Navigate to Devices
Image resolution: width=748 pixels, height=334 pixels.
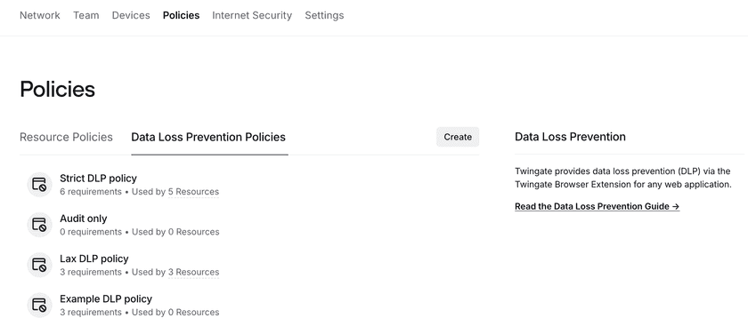tap(131, 15)
